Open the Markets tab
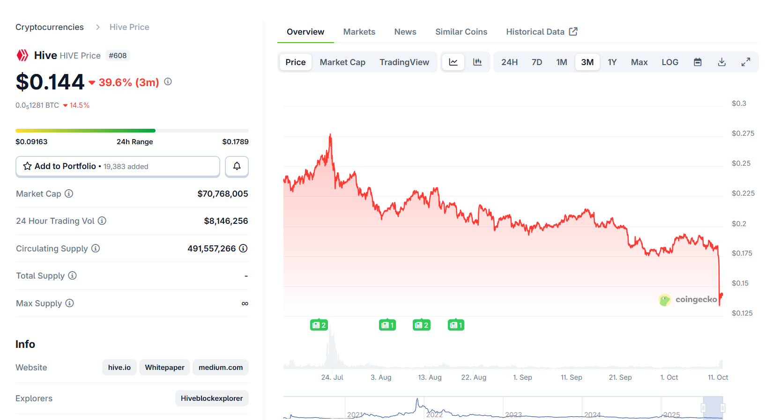The image size is (773, 420). pos(359,32)
